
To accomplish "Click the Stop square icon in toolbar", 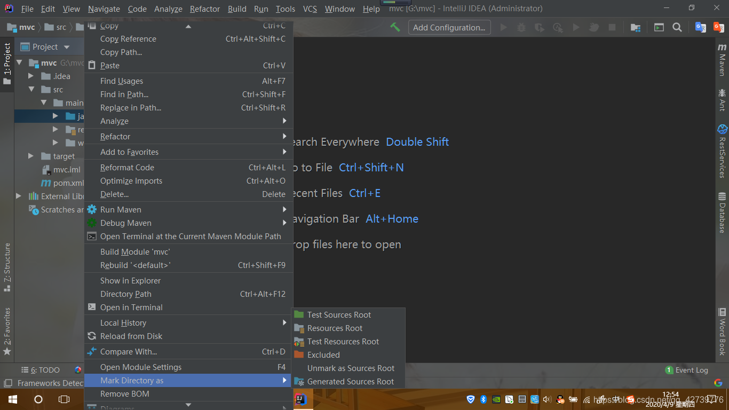I will (612, 27).
